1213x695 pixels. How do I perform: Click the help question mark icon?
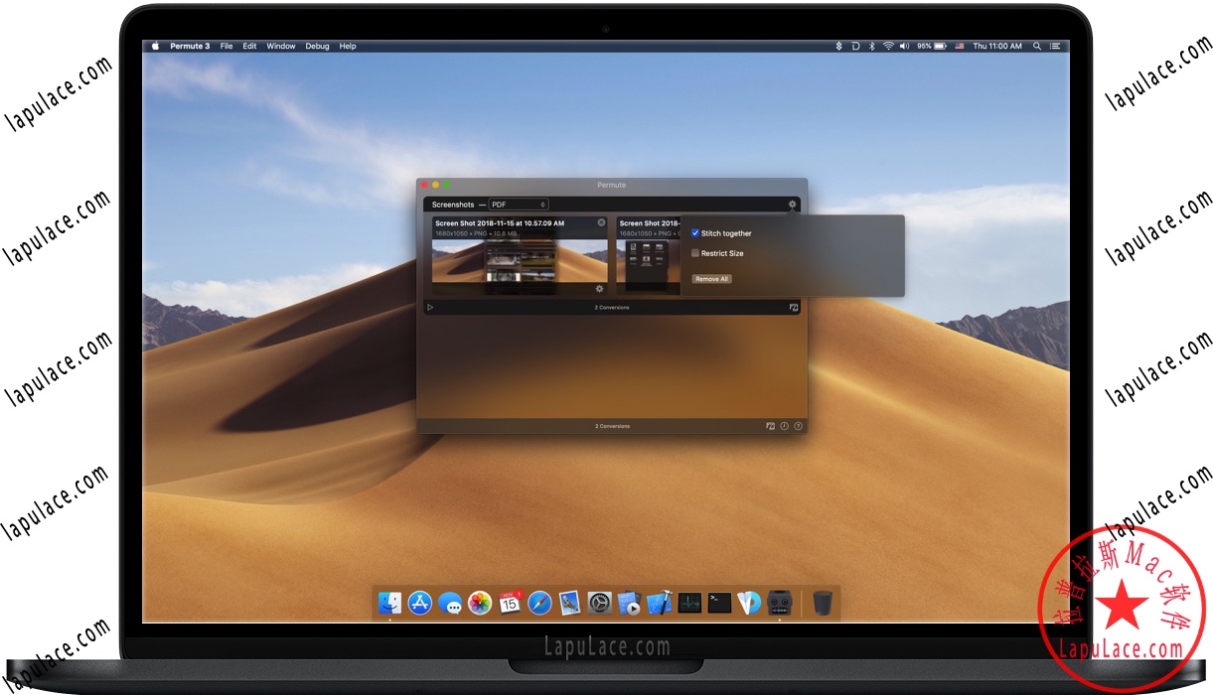point(798,426)
